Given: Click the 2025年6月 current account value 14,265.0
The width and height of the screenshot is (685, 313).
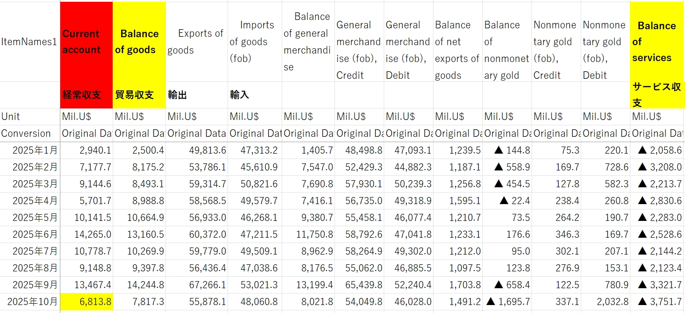Looking at the screenshot, I should click(87, 235).
